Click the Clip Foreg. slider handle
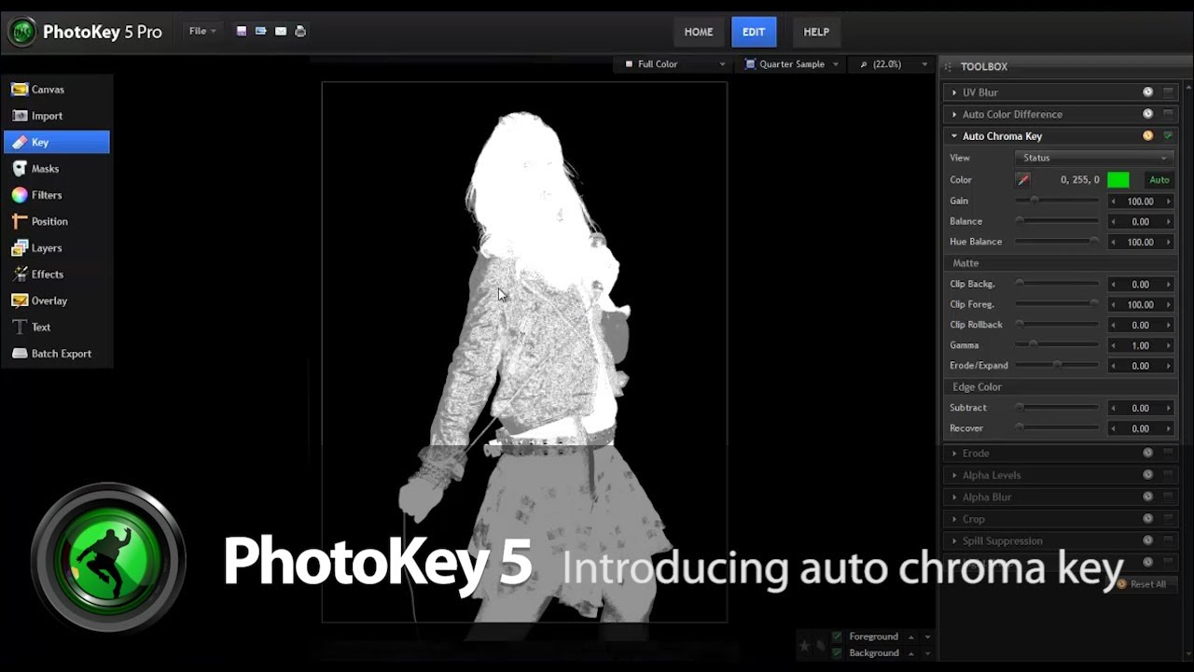The height and width of the screenshot is (672, 1194). click(x=1094, y=304)
